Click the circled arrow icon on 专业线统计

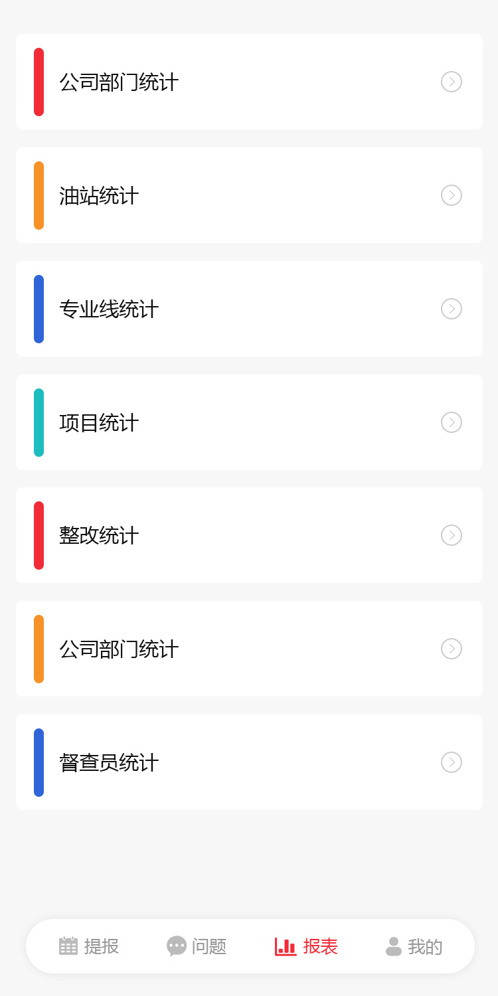(452, 309)
